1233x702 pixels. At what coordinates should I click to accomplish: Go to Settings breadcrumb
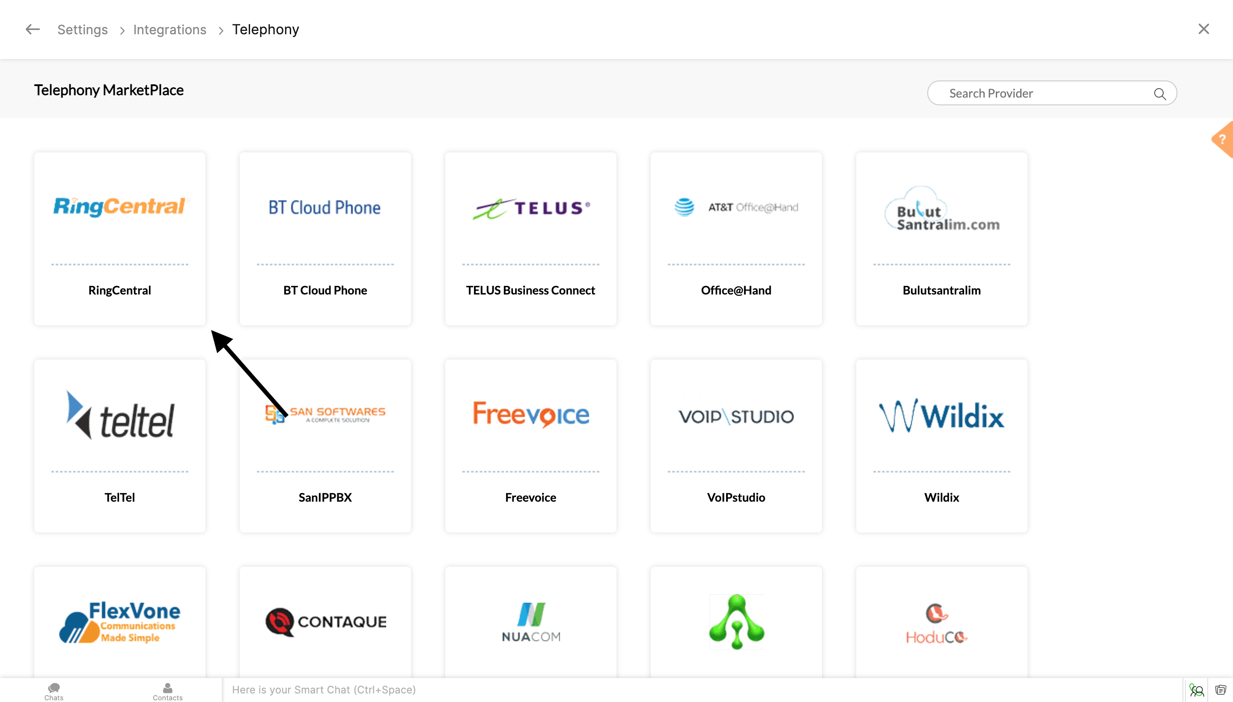[83, 30]
